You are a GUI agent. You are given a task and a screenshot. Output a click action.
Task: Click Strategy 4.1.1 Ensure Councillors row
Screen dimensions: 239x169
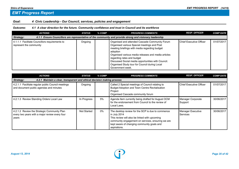[x=119, y=37]
